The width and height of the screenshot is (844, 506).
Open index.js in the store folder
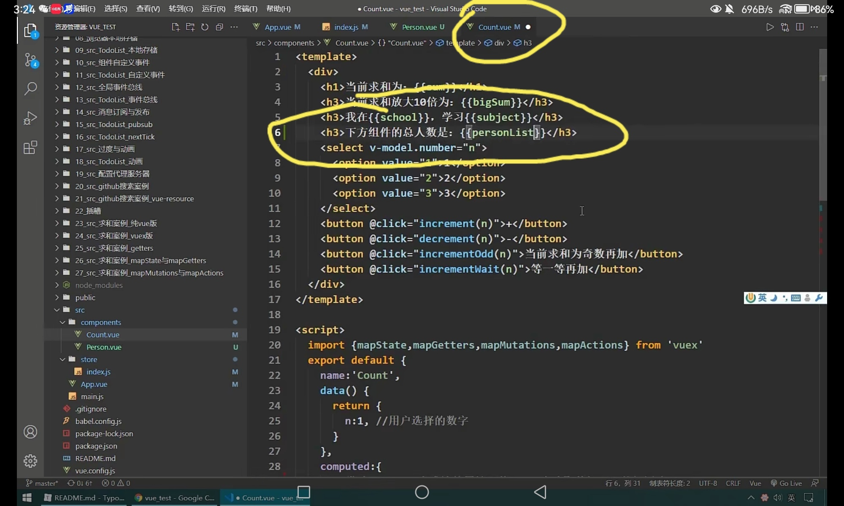pyautogui.click(x=98, y=372)
